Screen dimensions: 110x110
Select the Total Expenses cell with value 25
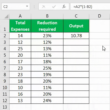pos(20,49)
